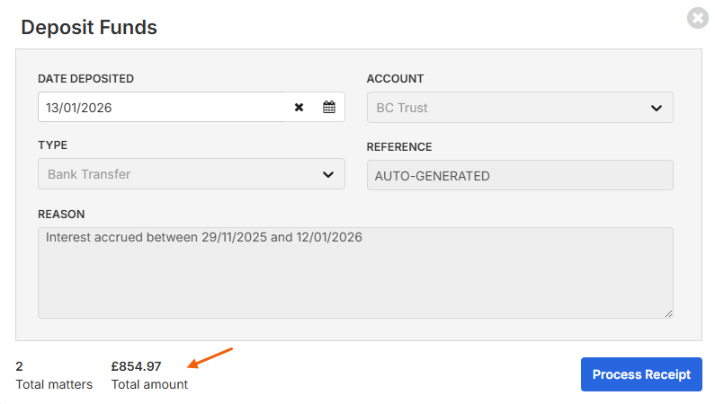Click the Deposit Funds dialog title

[89, 27]
